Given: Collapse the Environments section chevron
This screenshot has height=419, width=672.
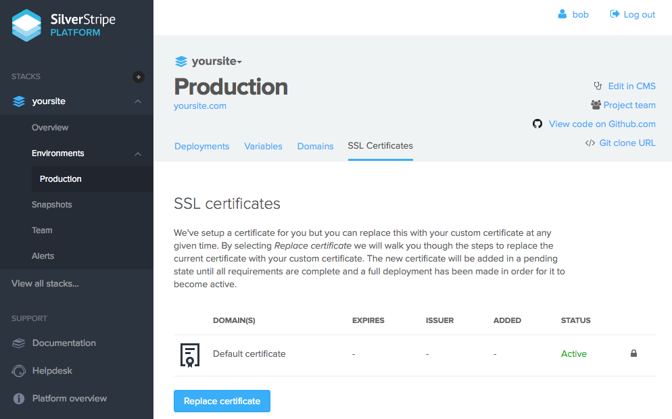Looking at the screenshot, I should tap(138, 154).
